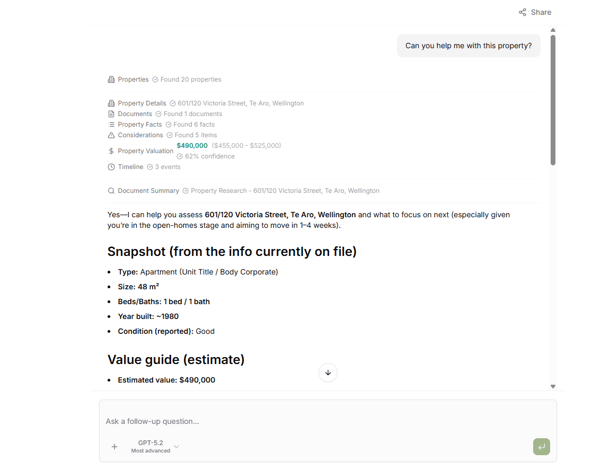Expand the Considerations row showing Found 5 items
The image size is (601, 470).
pyautogui.click(x=141, y=135)
